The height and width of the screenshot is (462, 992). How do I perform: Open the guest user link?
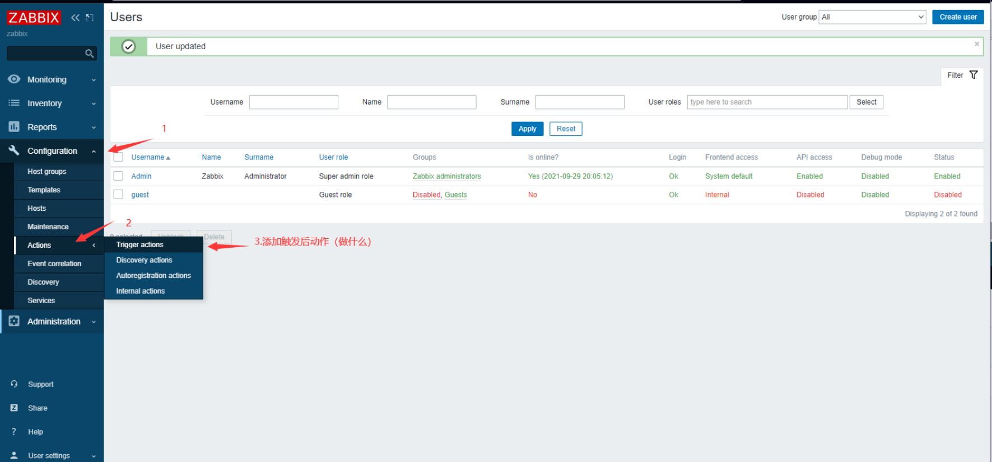tap(140, 195)
